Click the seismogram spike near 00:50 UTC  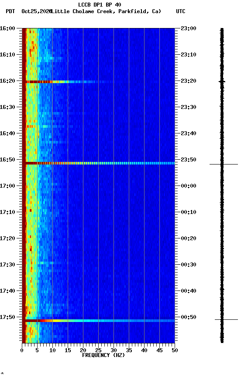[x=226, y=320]
